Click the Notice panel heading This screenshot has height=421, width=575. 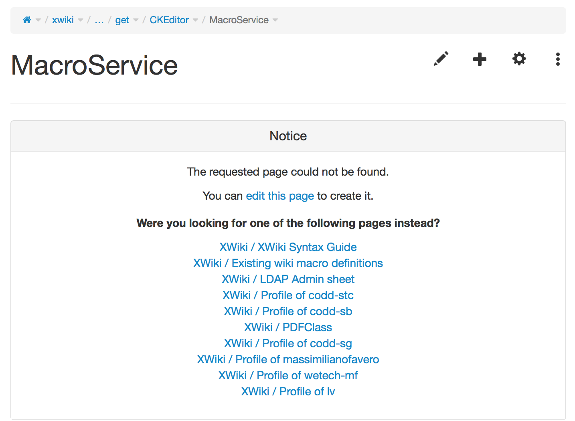288,136
